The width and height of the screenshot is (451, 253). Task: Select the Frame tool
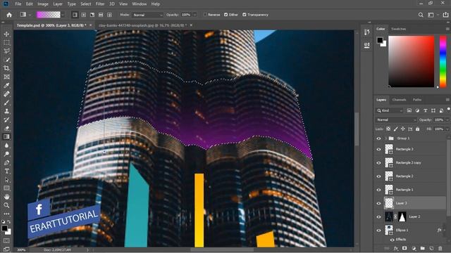[6, 77]
